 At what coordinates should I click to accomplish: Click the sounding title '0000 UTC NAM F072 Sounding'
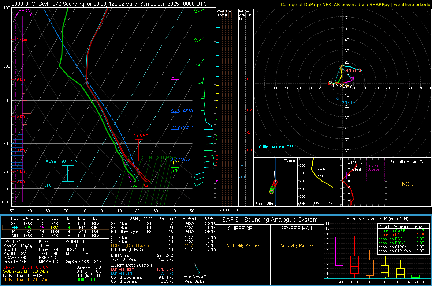point(48,4)
